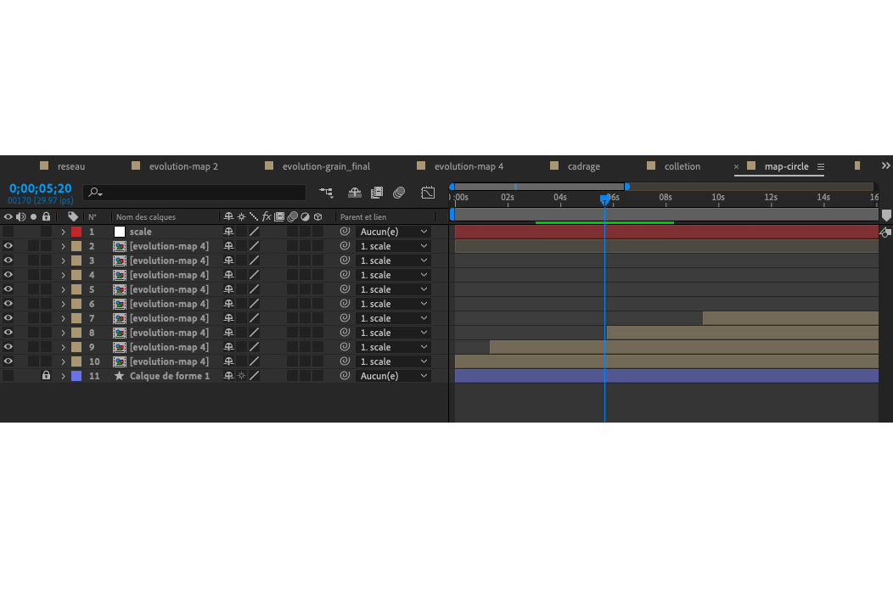The width and height of the screenshot is (893, 605).
Task: Open parent dropdown for layer 10
Action: 394,361
